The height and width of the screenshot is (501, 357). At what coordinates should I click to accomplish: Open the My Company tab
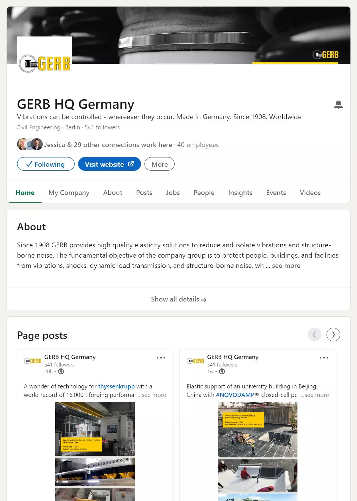click(x=69, y=193)
